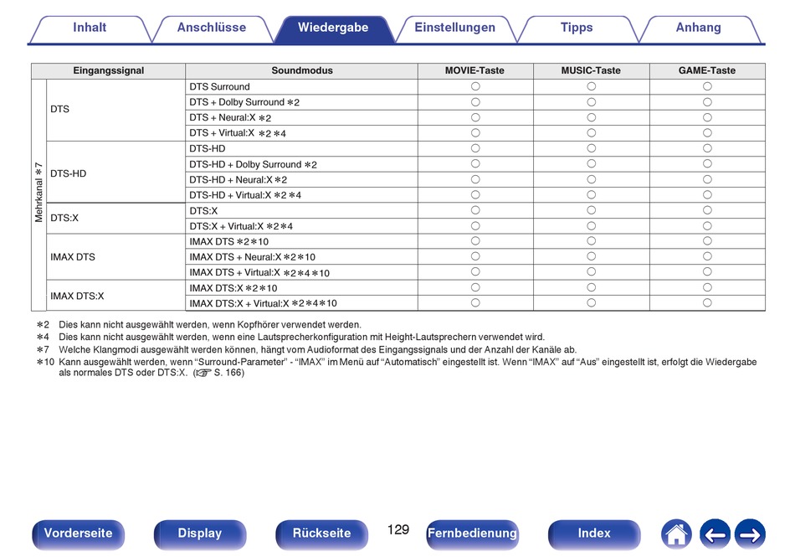Switch to the Anschlüsse tab
The height and width of the screenshot is (557, 795).
click(x=212, y=28)
